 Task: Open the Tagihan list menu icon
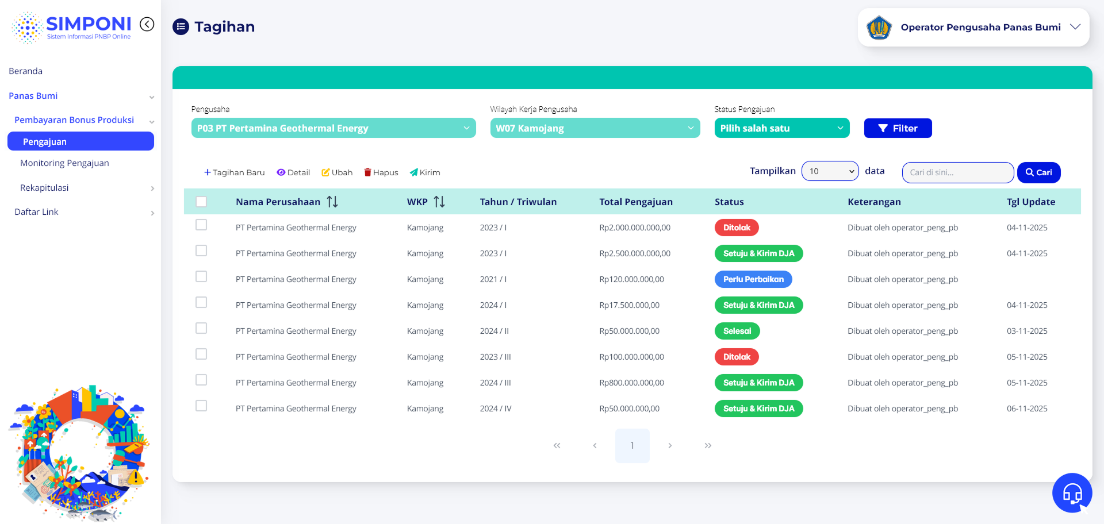(x=181, y=26)
